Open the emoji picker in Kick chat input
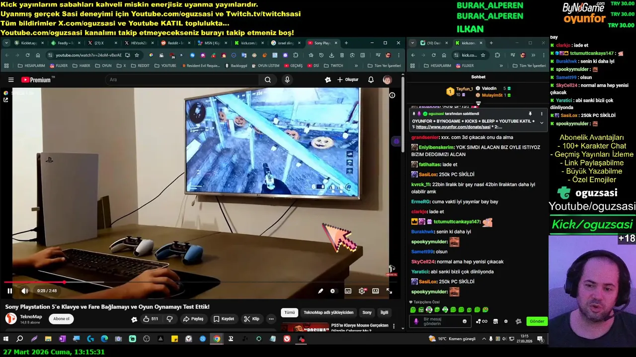The image size is (636, 357). pos(465,321)
